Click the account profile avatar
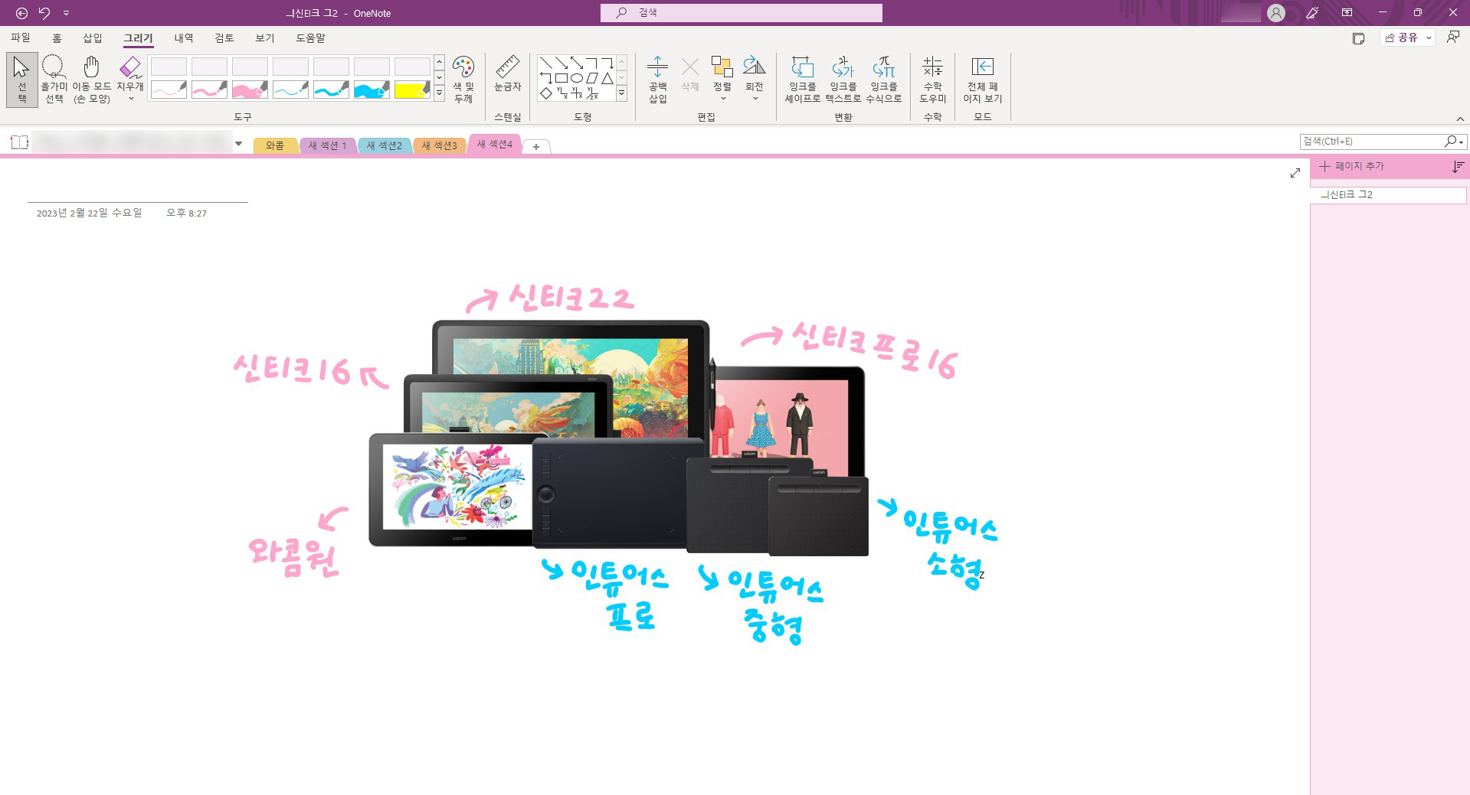The image size is (1470, 795). coord(1276,13)
